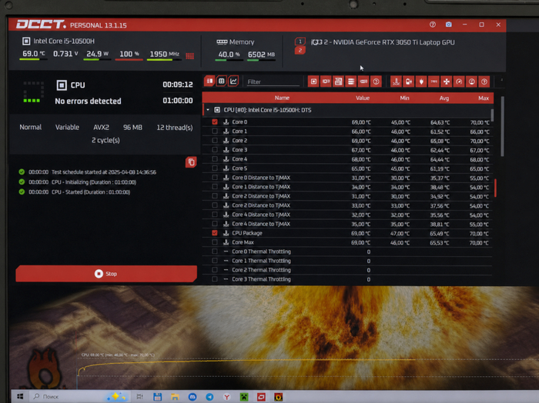
Task: Click the 12 thread(s) setting label
Action: click(x=175, y=128)
